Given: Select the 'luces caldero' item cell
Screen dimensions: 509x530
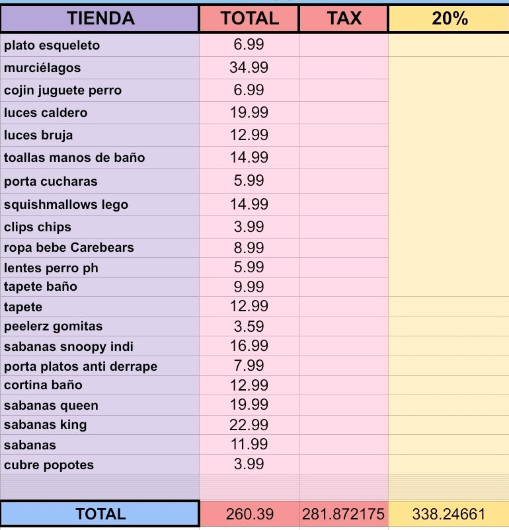Looking at the screenshot, I should pos(100,112).
